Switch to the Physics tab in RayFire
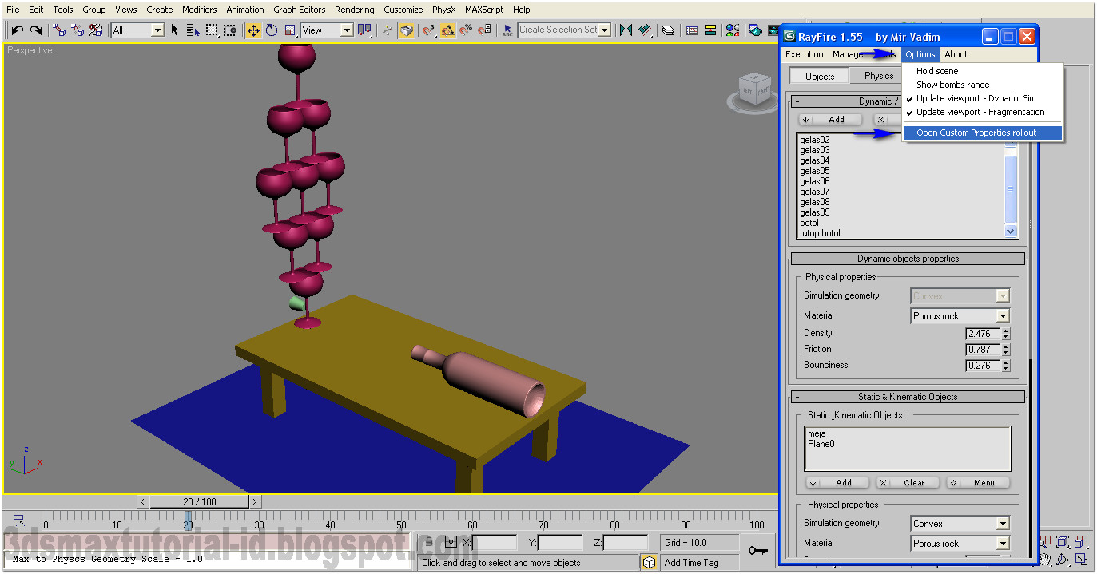 click(878, 75)
